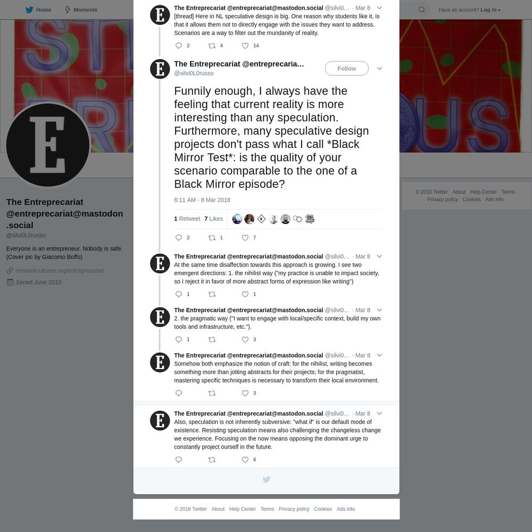Retweet the notion of craft tweet

212,393
